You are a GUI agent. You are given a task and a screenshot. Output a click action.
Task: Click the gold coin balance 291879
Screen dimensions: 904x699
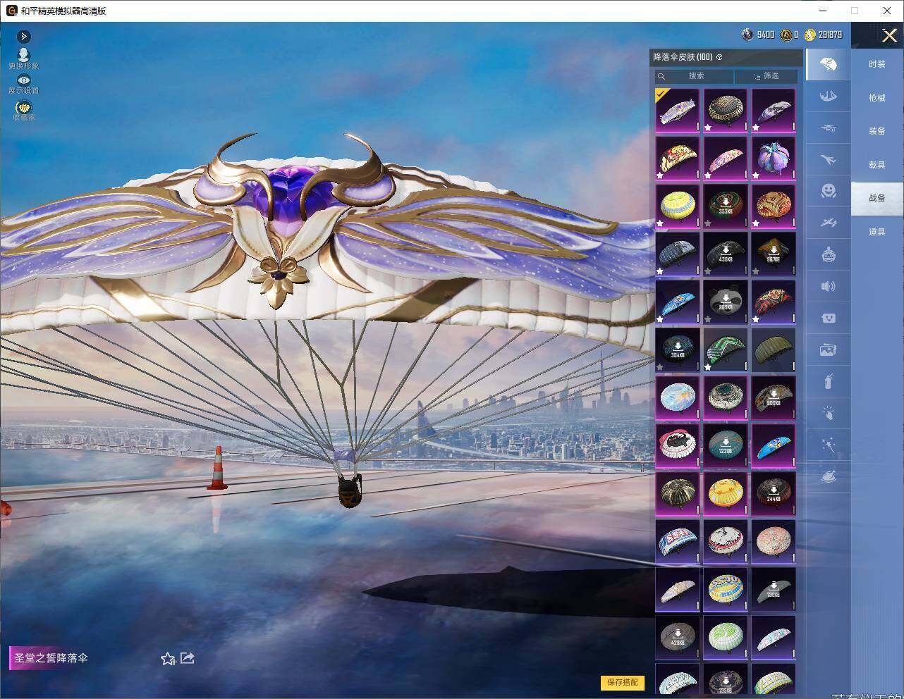point(823,35)
